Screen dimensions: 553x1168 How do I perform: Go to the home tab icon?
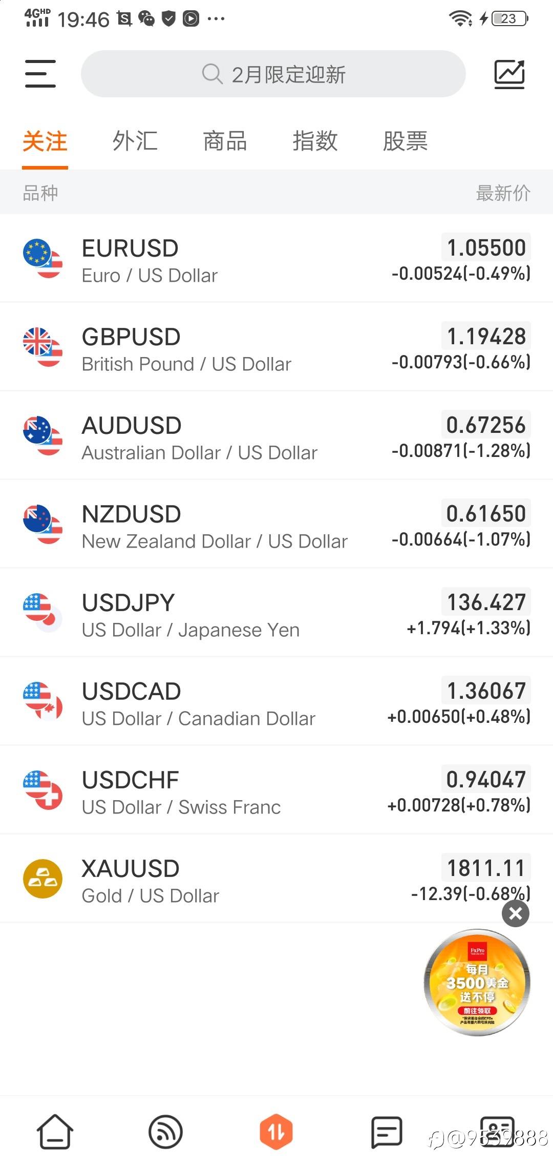[55, 1132]
